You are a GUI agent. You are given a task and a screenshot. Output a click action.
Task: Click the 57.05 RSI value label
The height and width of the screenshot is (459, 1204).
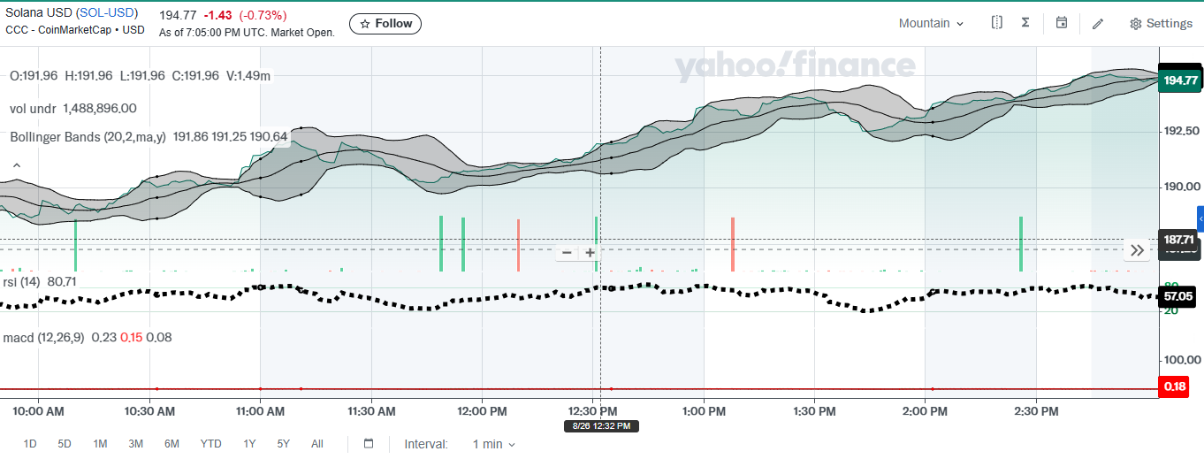pyautogui.click(x=1178, y=297)
